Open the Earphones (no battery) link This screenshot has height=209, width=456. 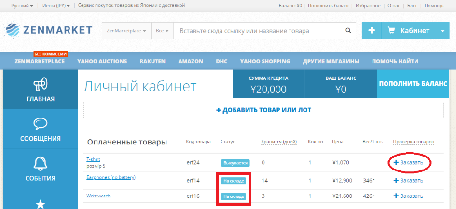pos(111,177)
